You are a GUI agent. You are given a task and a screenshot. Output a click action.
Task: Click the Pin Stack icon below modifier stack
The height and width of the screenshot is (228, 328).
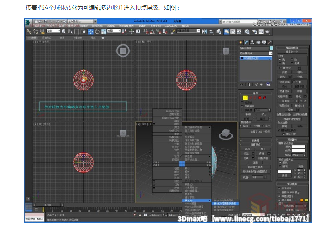[x=242, y=84]
